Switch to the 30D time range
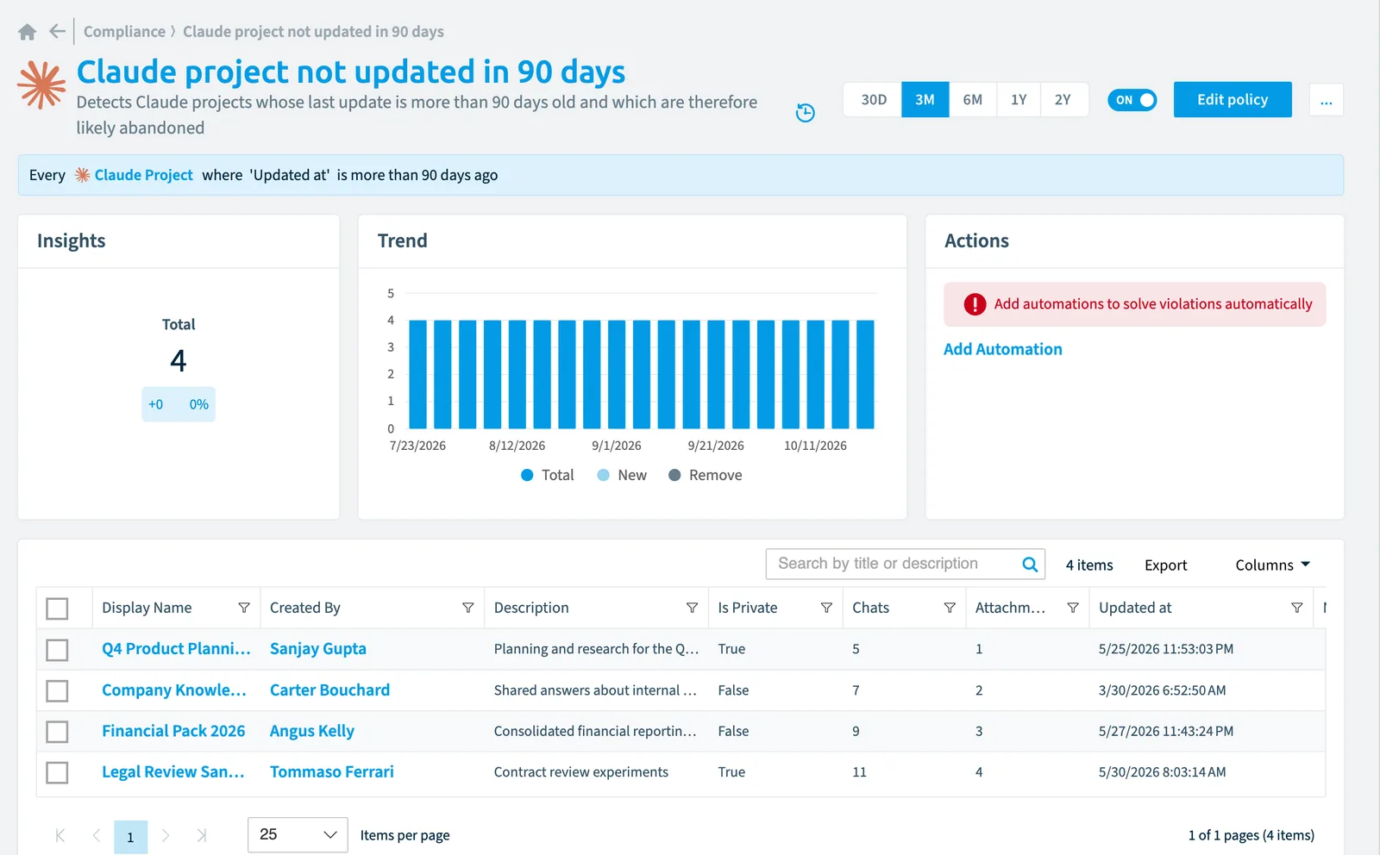This screenshot has width=1380, height=855. pyautogui.click(x=874, y=100)
